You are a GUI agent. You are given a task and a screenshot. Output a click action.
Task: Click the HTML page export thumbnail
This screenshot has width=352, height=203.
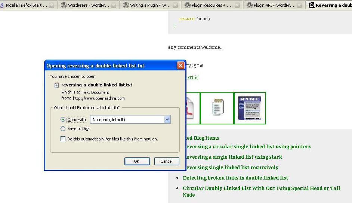[250, 108]
